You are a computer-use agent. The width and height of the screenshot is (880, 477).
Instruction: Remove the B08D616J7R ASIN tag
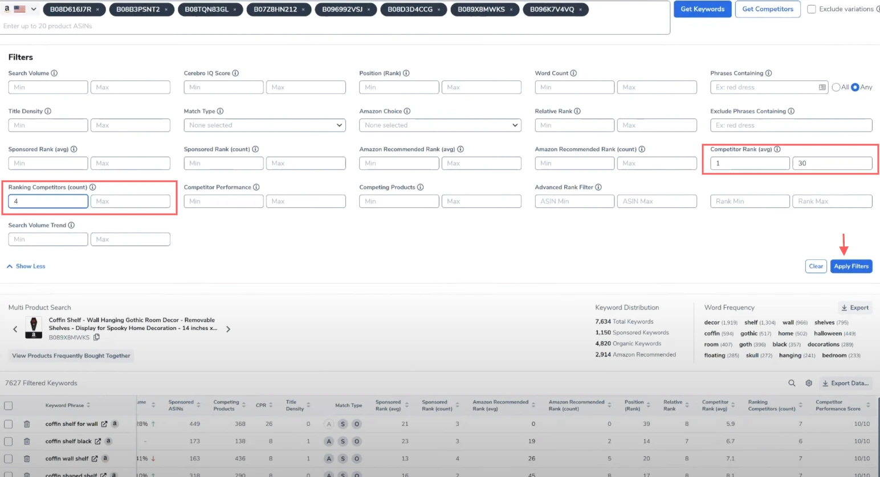click(98, 10)
